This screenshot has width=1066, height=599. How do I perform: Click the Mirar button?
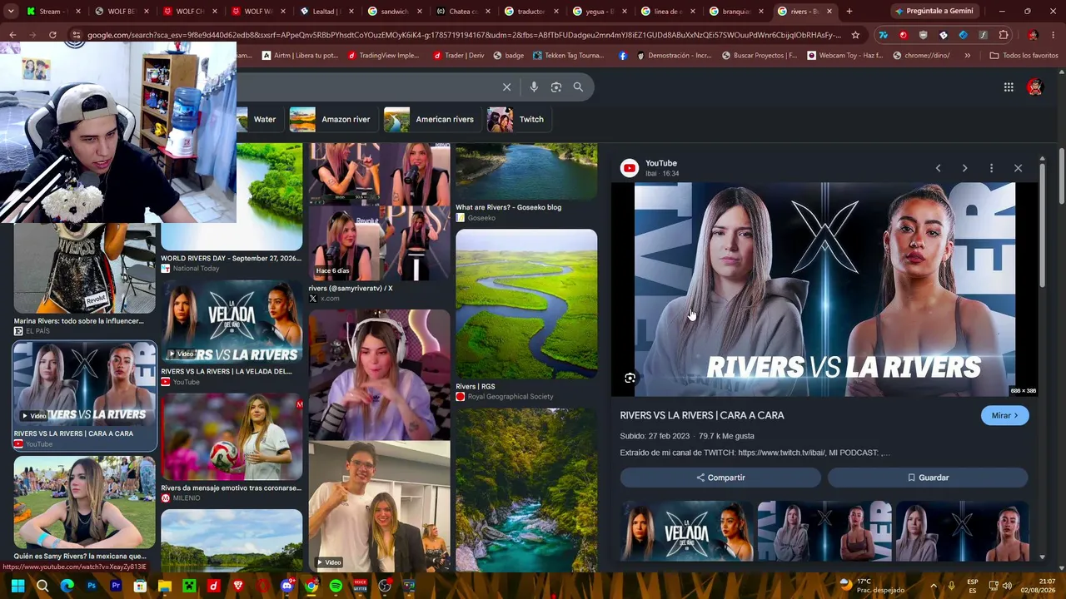click(1005, 415)
